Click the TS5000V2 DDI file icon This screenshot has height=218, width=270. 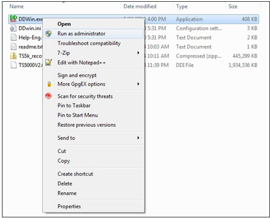tap(13, 65)
